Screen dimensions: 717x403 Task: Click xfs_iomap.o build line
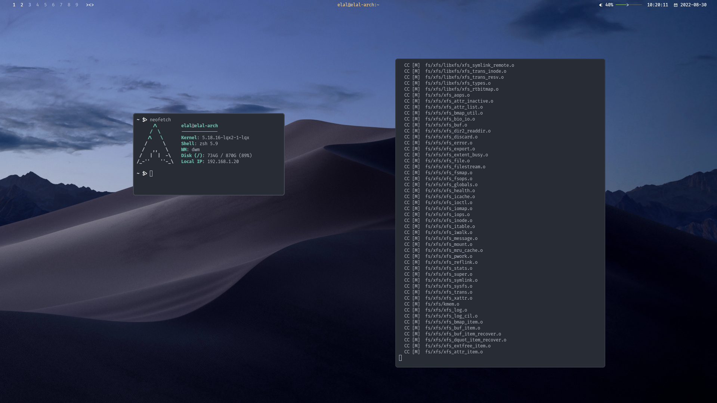[x=438, y=209]
